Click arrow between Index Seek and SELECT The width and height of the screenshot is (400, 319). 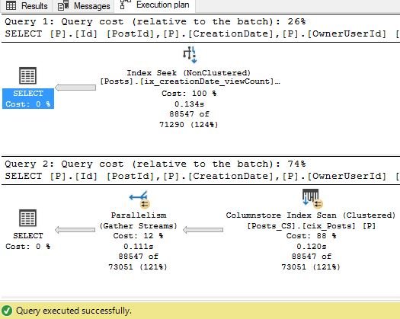click(x=75, y=88)
